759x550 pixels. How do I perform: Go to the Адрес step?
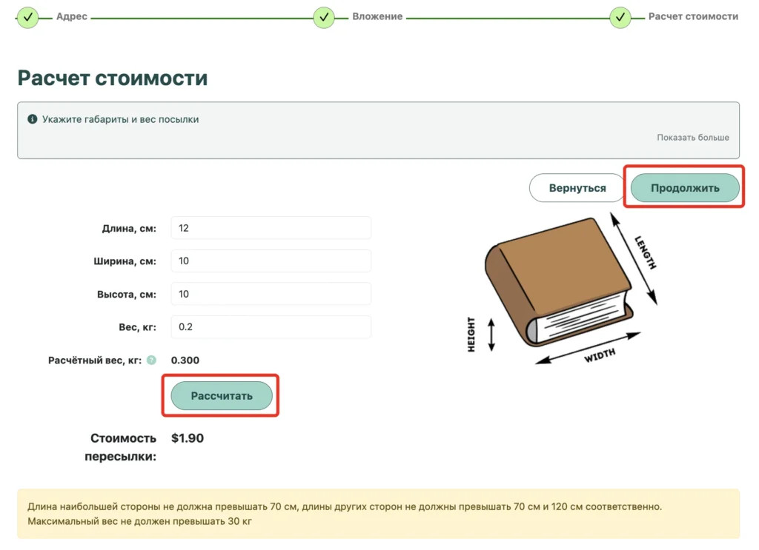coord(72,16)
